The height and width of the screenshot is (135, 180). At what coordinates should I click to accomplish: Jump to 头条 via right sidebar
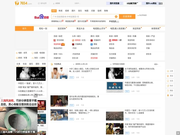[x=170, y=71]
